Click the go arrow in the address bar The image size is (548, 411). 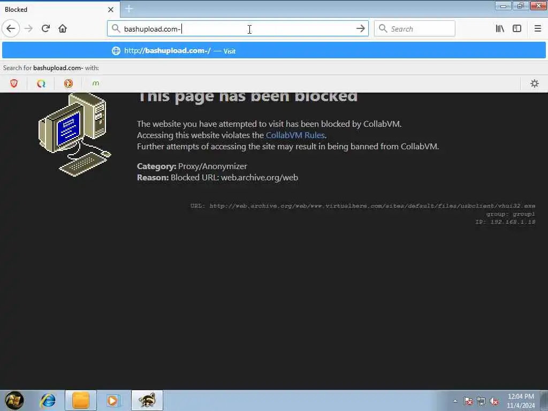pyautogui.click(x=360, y=29)
